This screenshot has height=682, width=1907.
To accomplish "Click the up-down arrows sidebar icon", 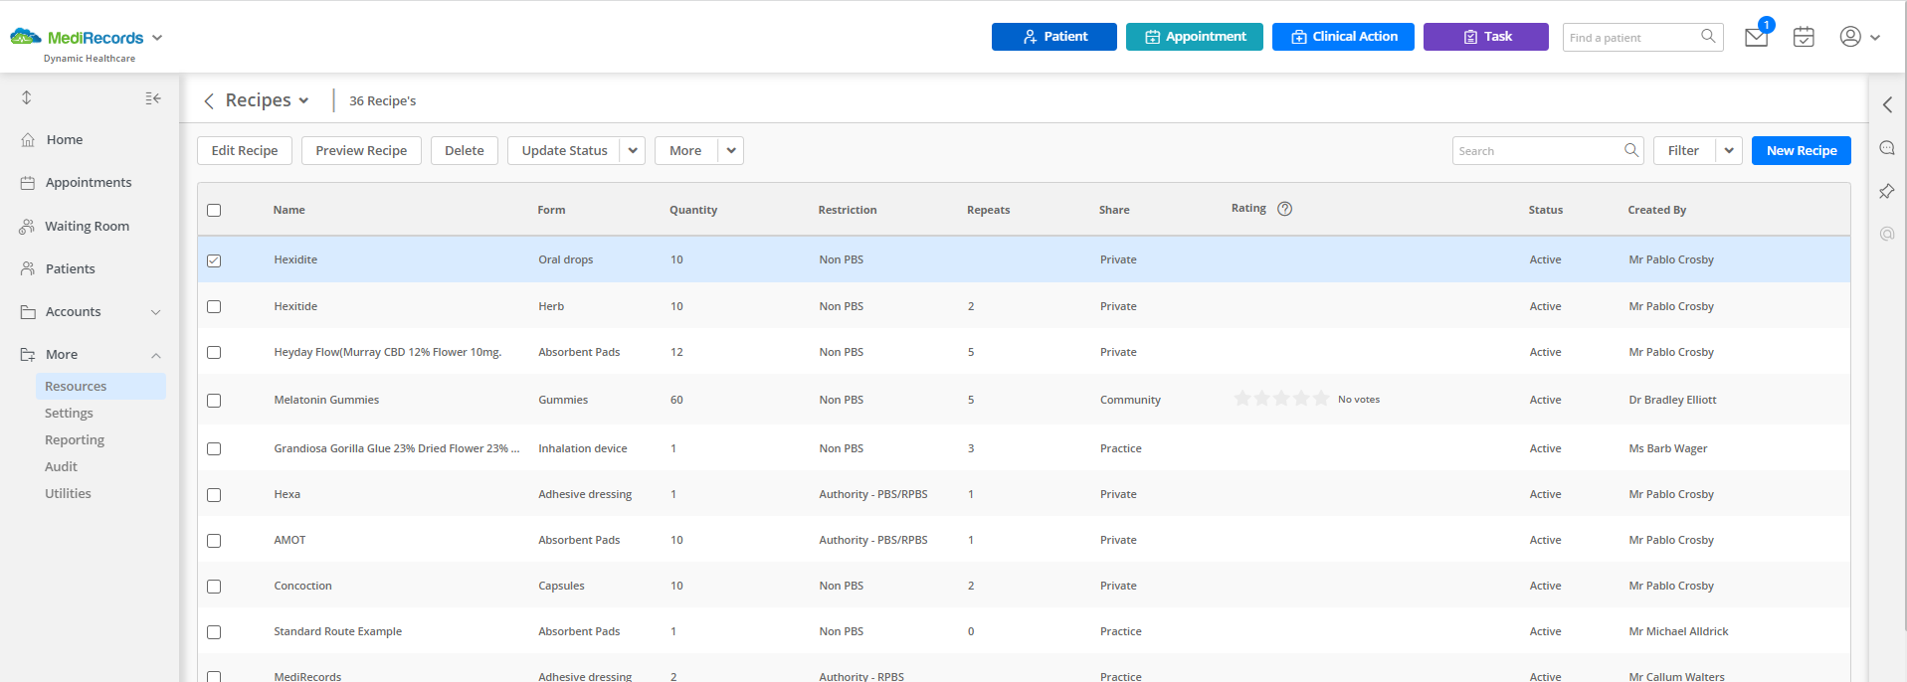I will [27, 97].
